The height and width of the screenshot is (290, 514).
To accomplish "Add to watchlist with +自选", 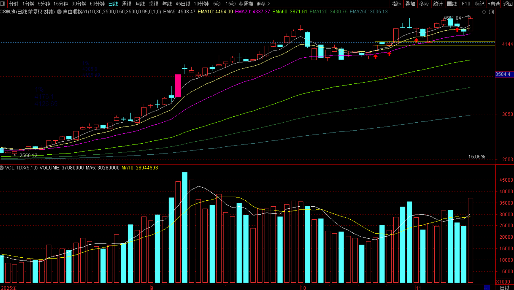I will [494, 4].
